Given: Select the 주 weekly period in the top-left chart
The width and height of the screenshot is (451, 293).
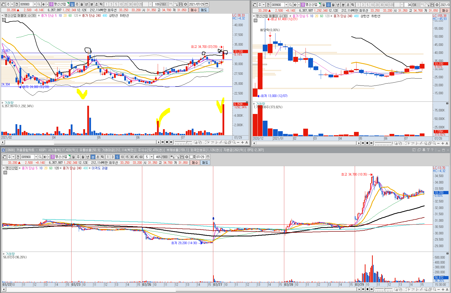Looking at the screenshot, I should point(77,4).
